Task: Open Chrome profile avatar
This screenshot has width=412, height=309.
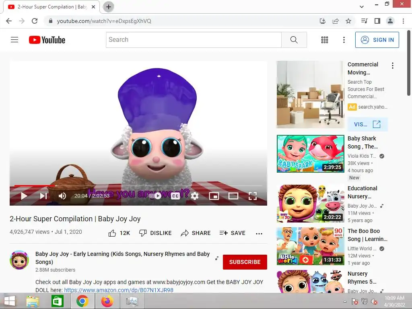Action: coord(390,21)
